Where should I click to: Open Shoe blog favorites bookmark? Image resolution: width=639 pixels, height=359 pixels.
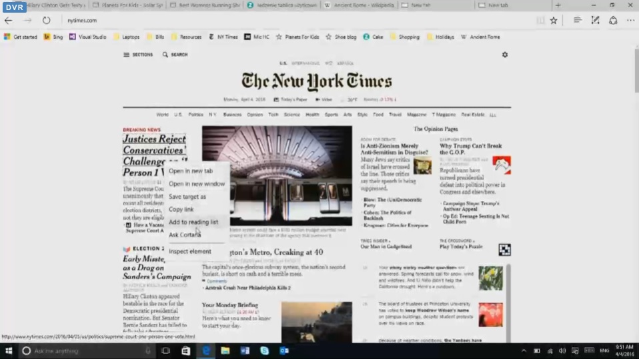tap(341, 37)
